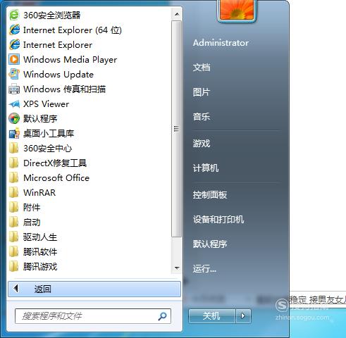Click the 返回 label text

click(42, 289)
